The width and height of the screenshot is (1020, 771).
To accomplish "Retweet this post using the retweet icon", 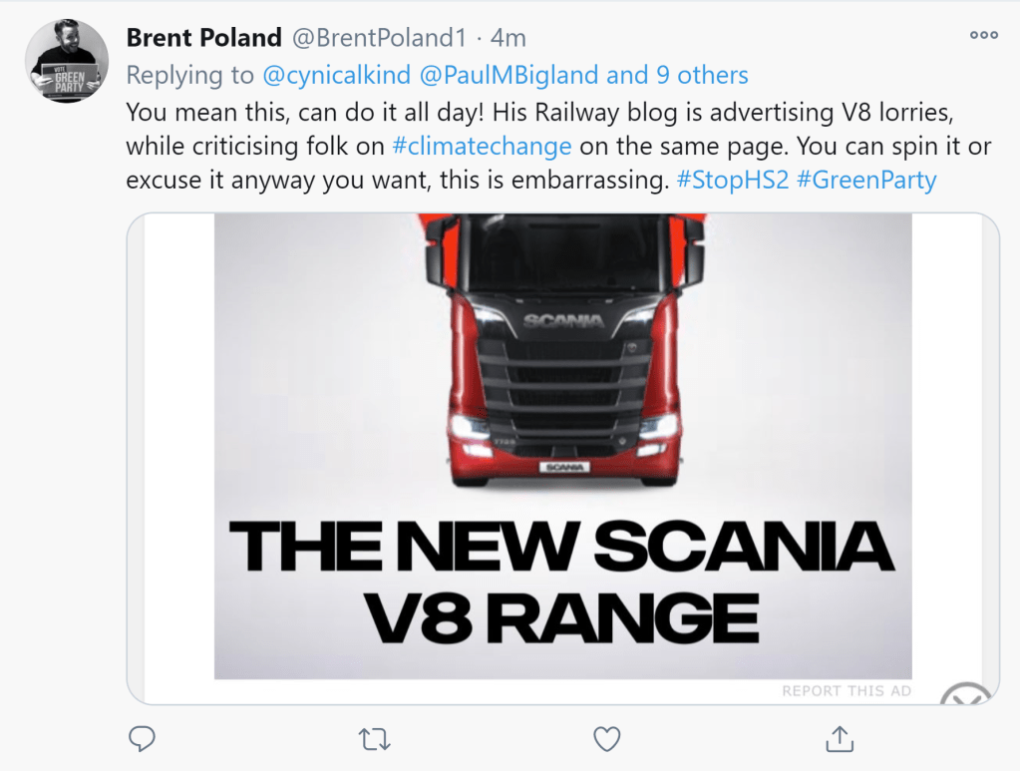I will click(x=375, y=738).
